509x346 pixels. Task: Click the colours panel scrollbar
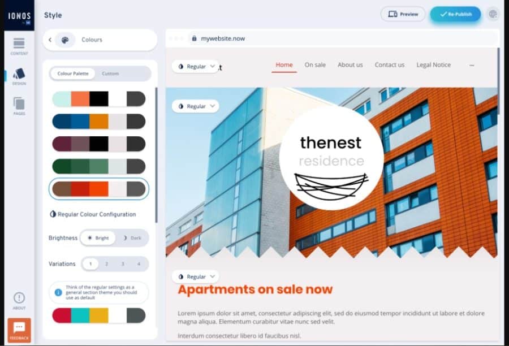click(x=156, y=155)
